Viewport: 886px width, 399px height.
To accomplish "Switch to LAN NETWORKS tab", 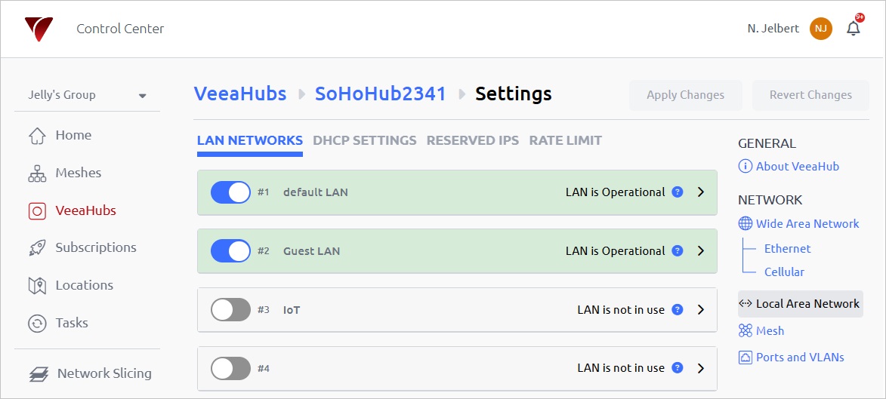I will (250, 140).
